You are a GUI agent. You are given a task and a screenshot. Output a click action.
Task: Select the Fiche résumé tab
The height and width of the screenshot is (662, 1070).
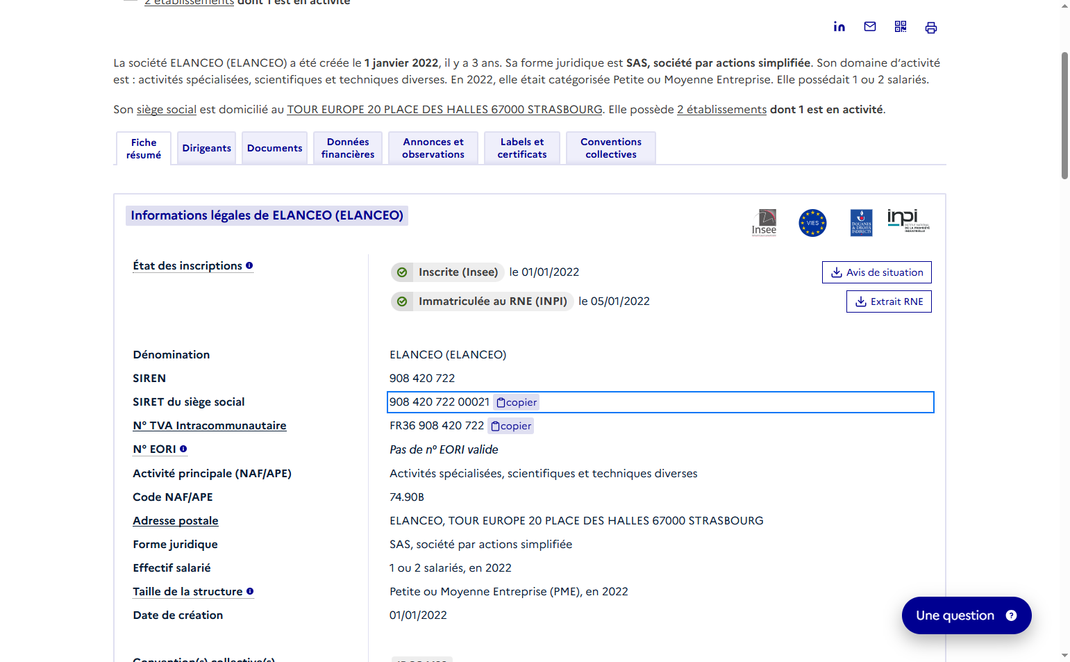144,149
